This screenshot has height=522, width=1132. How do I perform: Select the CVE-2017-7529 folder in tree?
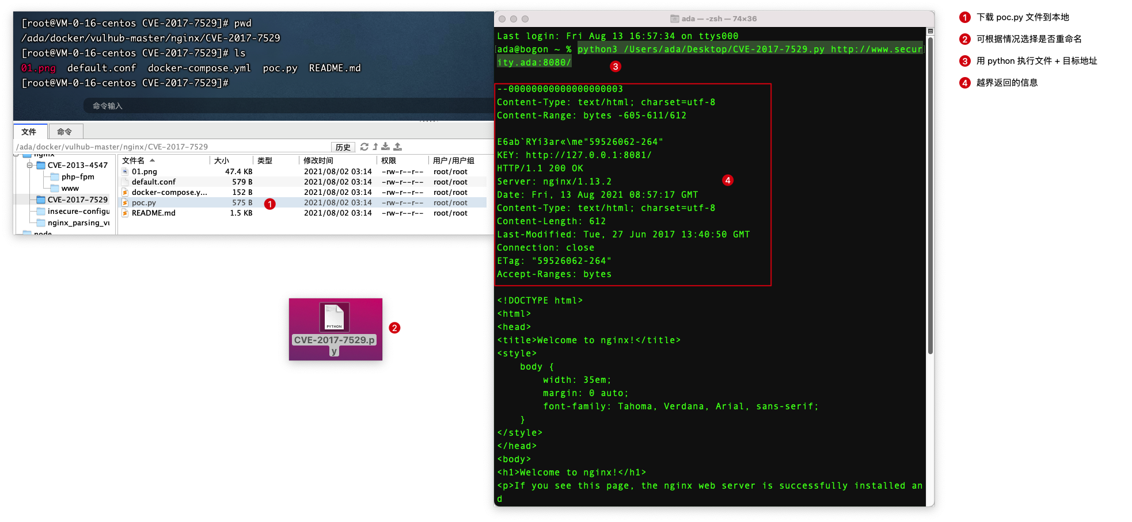(77, 200)
